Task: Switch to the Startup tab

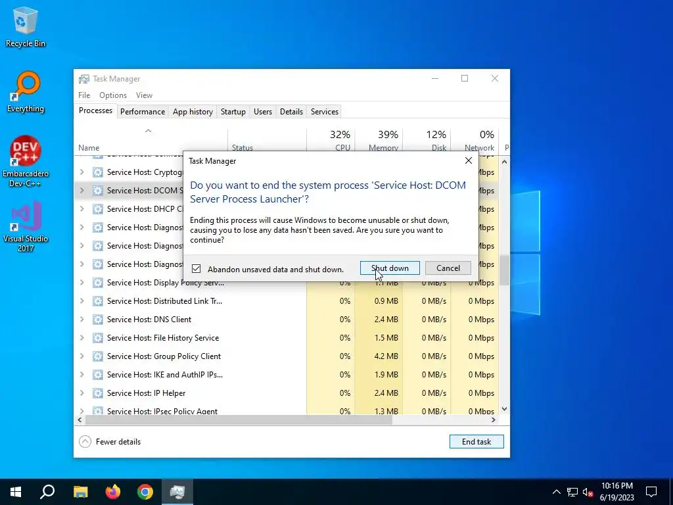Action: coord(233,112)
